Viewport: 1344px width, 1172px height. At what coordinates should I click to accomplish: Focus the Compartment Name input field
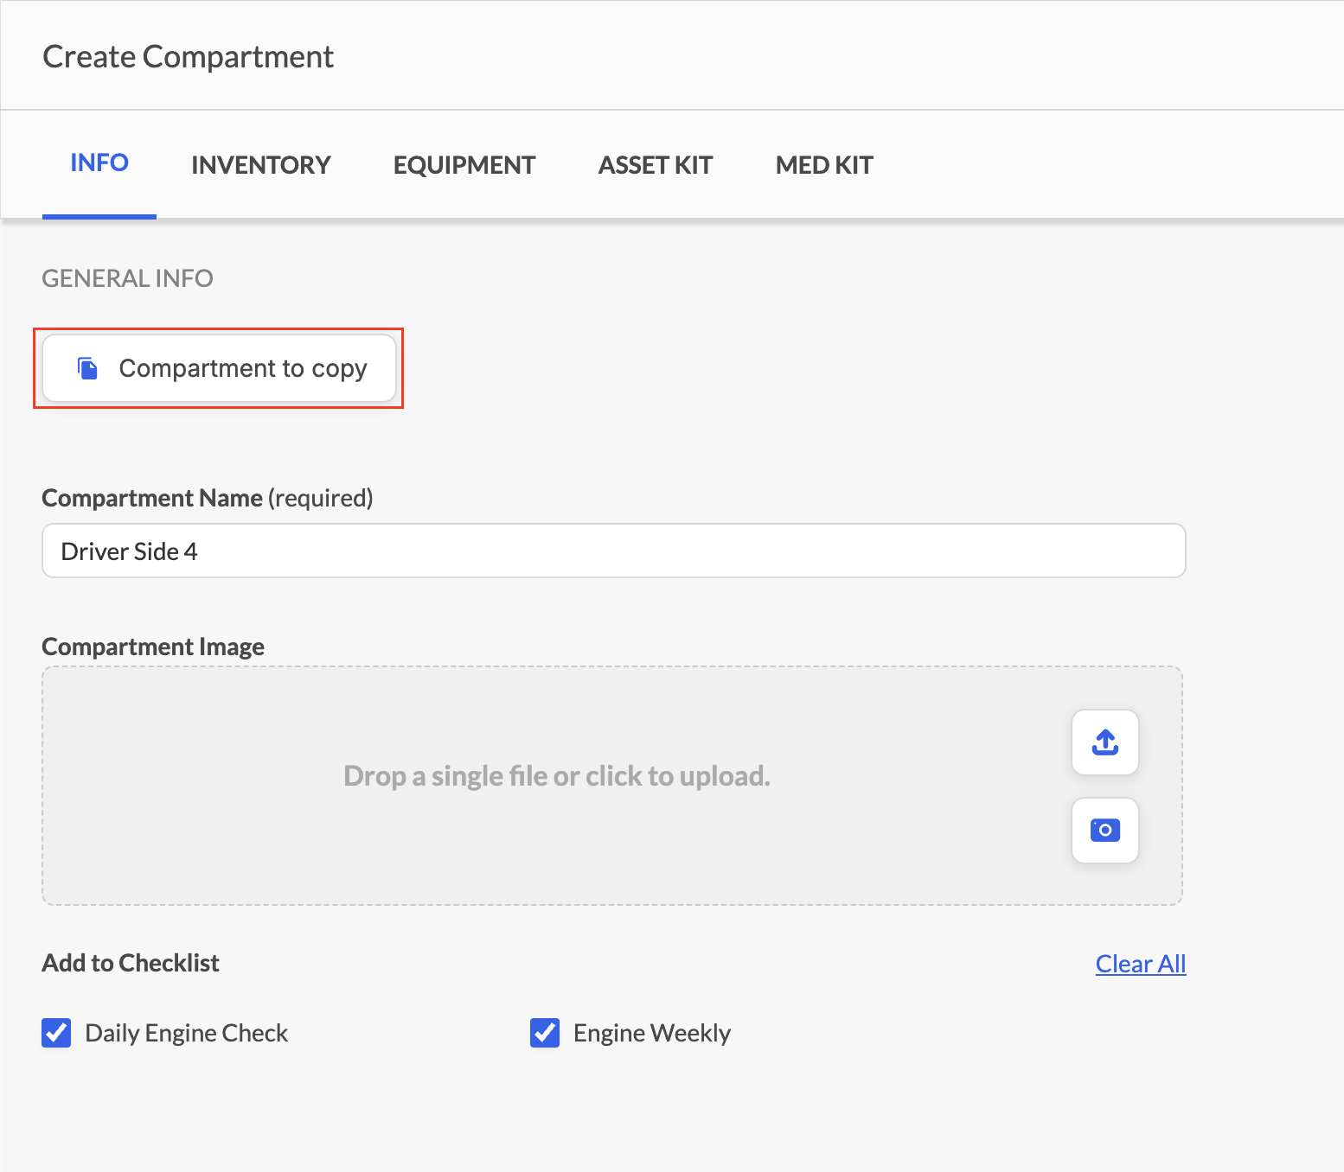pos(614,551)
